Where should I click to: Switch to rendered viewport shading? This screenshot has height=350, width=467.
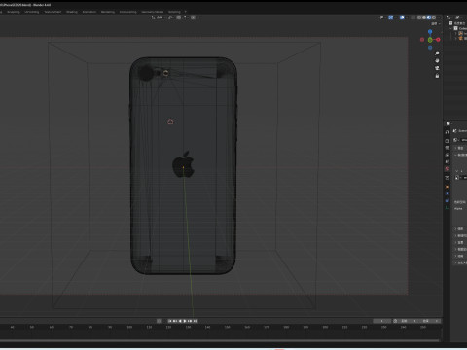434,17
